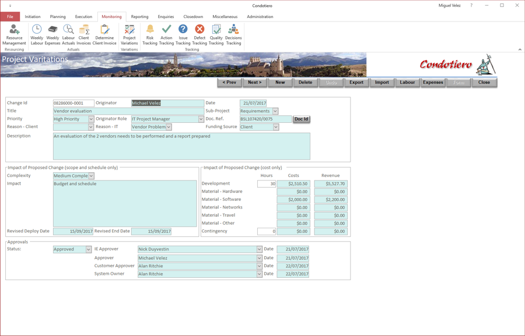The height and width of the screenshot is (336, 525).
Task: Open Weekly Labour actuals
Action: pos(37,35)
